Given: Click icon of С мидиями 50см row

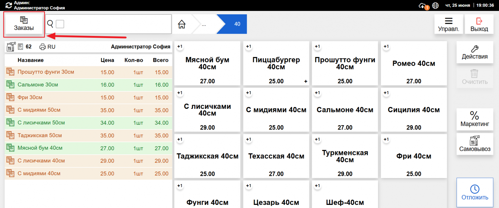Looking at the screenshot, I should coord(10,110).
